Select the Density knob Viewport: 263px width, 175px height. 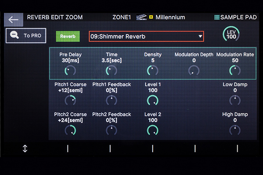153,70
